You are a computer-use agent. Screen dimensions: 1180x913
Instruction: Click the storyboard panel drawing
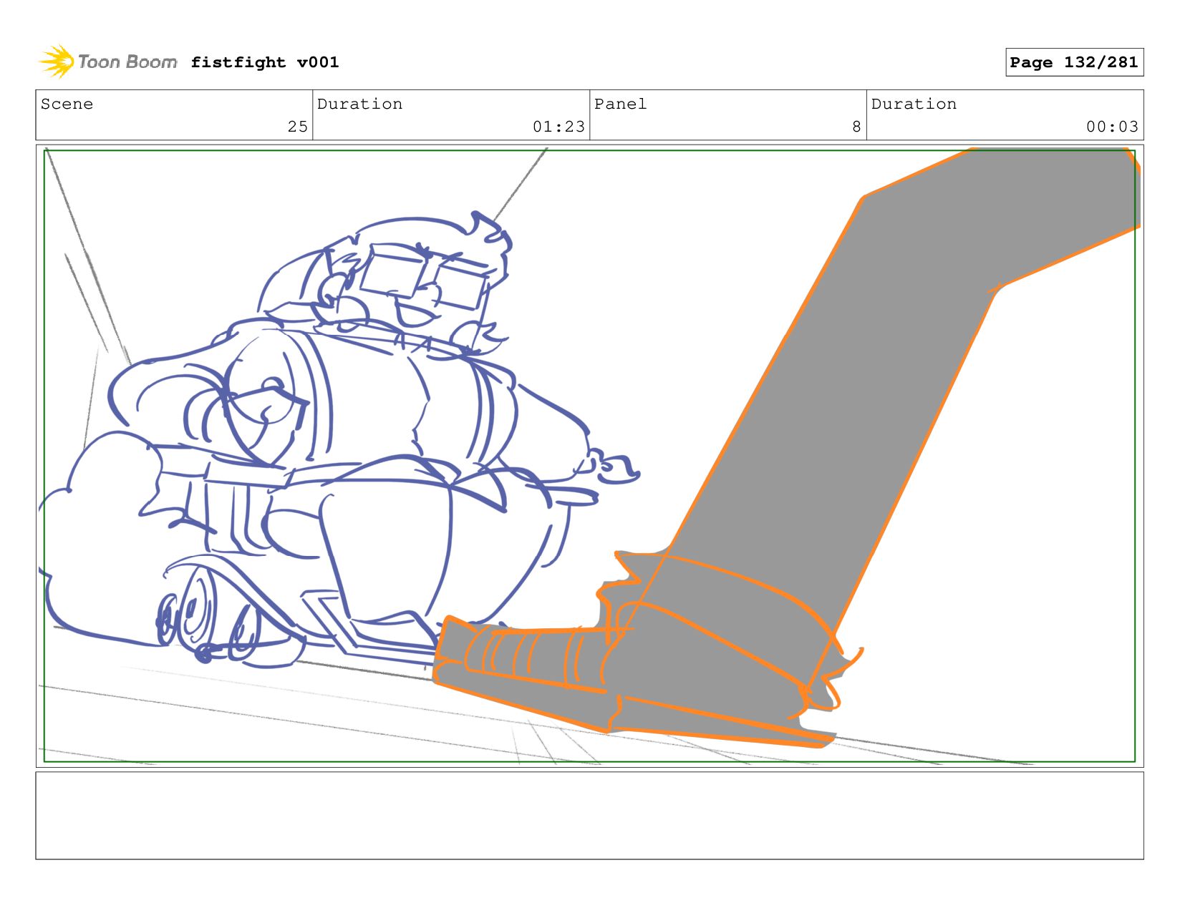(589, 456)
